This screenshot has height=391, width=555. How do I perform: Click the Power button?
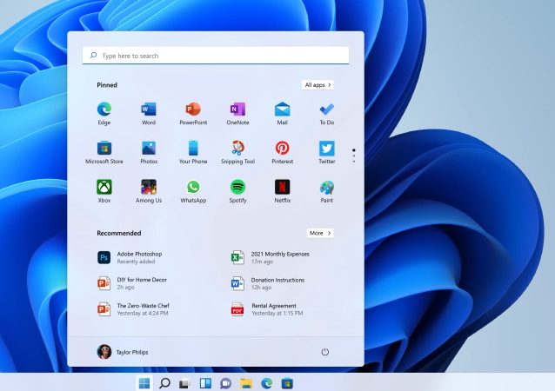pos(324,352)
